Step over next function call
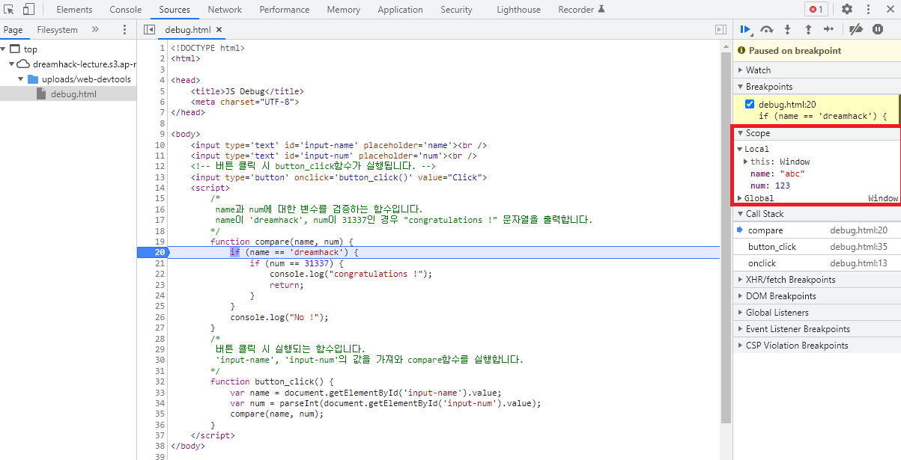The image size is (901, 460). pos(766,29)
